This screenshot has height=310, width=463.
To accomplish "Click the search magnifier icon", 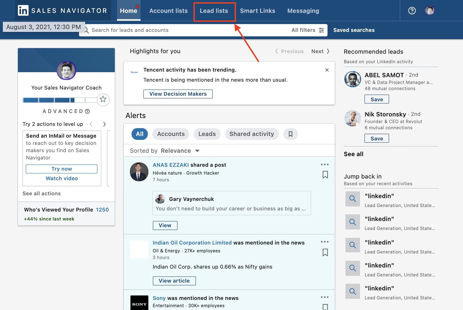I will pyautogui.click(x=86, y=30).
